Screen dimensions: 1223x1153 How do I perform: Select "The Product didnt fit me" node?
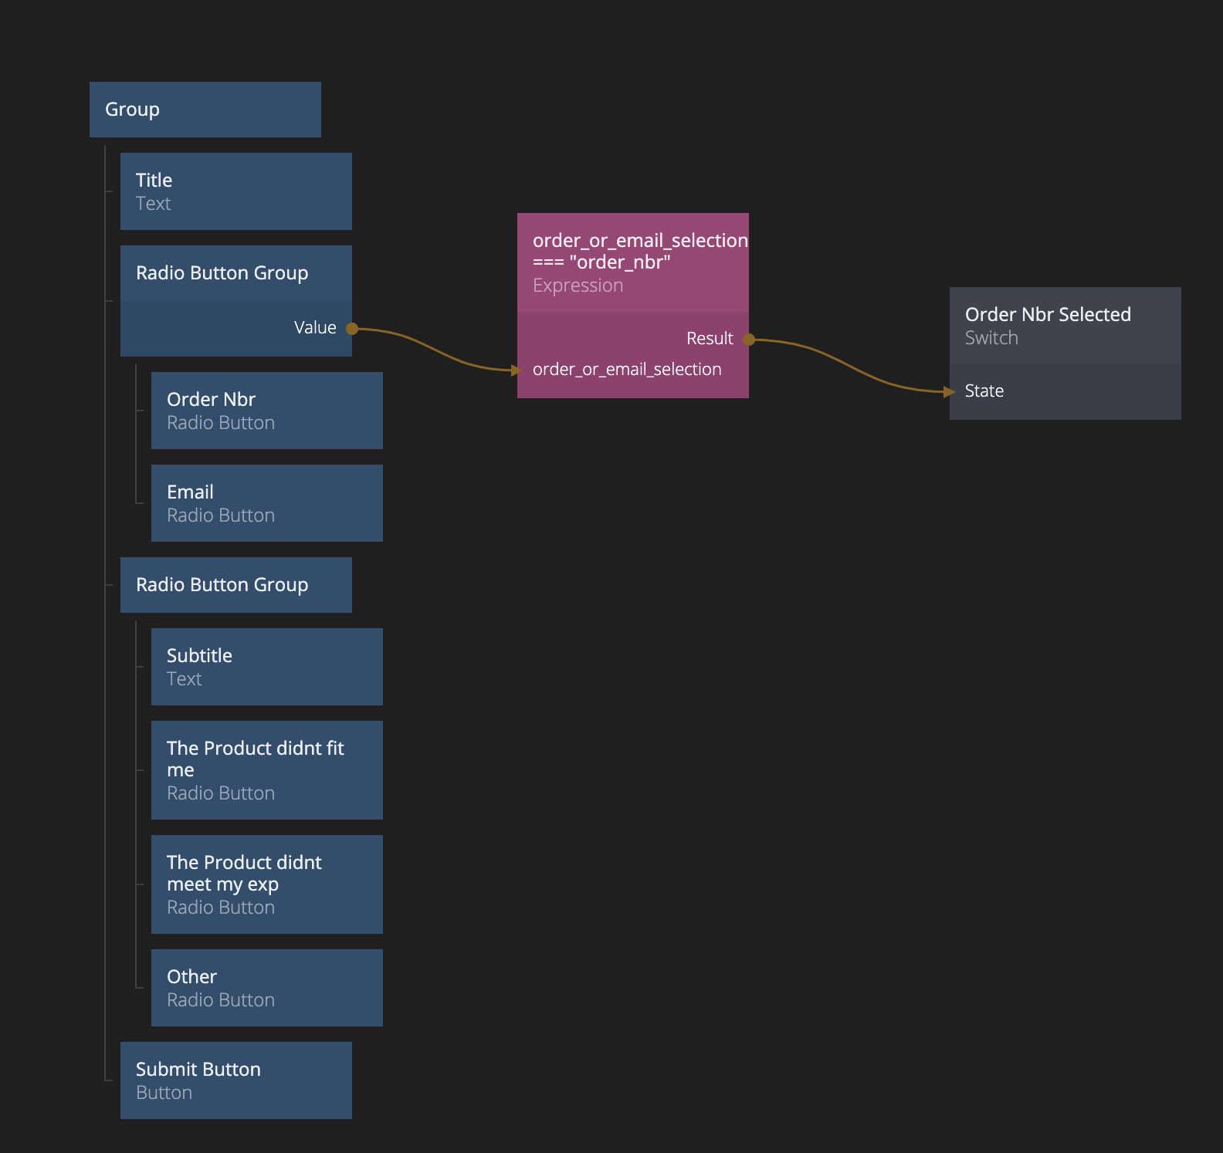coord(266,770)
